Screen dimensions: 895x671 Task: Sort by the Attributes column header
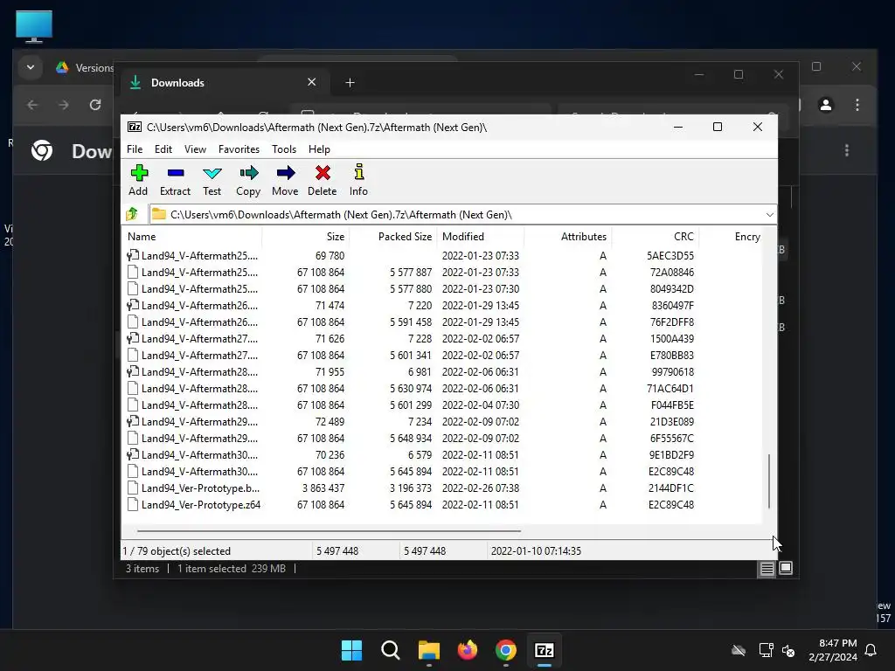coord(568,236)
